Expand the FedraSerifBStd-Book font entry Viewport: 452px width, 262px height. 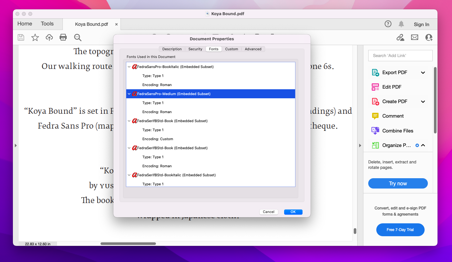129,121
